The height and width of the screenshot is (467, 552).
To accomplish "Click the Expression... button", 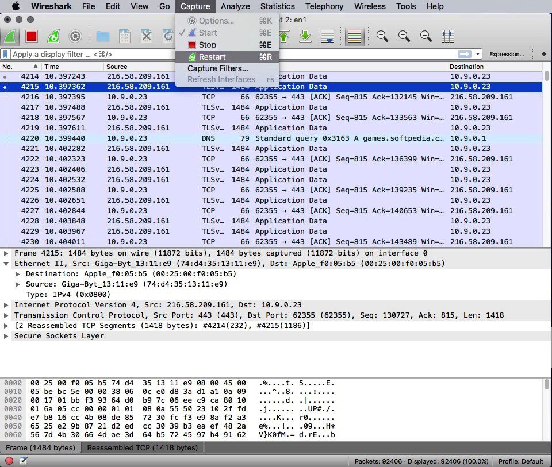I will (x=506, y=54).
